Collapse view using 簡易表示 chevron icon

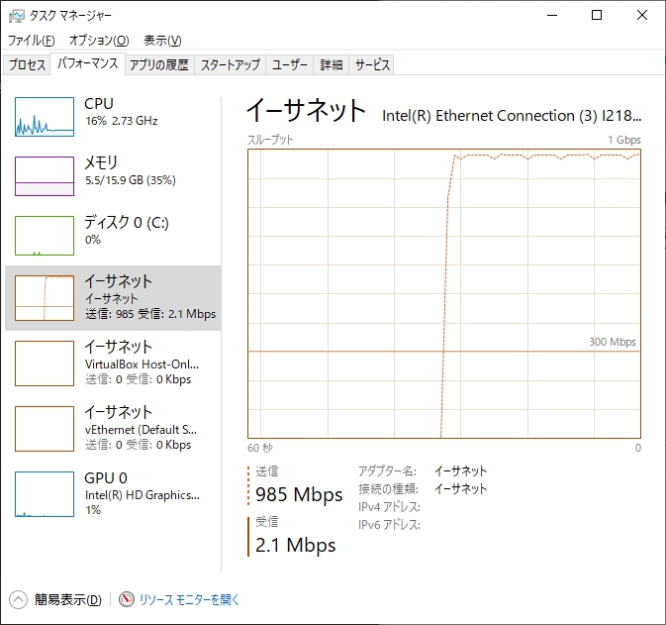19,599
